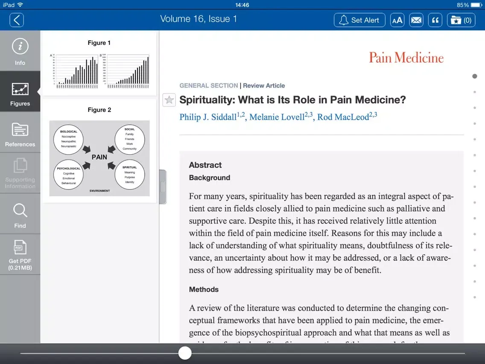
Task: Open the Figure 2 diagram thumbnail
Action: [x=99, y=159]
